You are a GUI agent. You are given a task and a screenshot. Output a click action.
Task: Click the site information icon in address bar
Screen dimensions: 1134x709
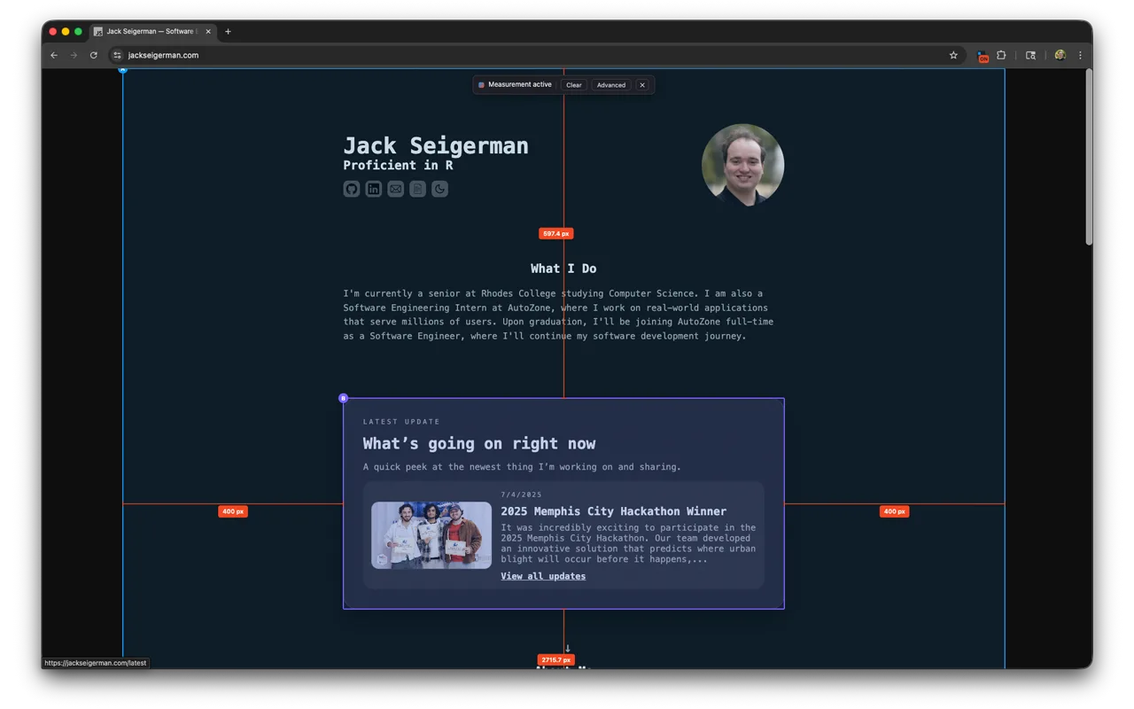tap(117, 55)
